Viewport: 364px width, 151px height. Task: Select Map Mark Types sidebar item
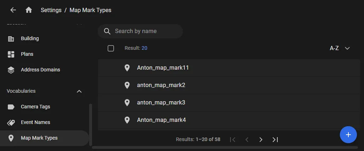coord(45,138)
